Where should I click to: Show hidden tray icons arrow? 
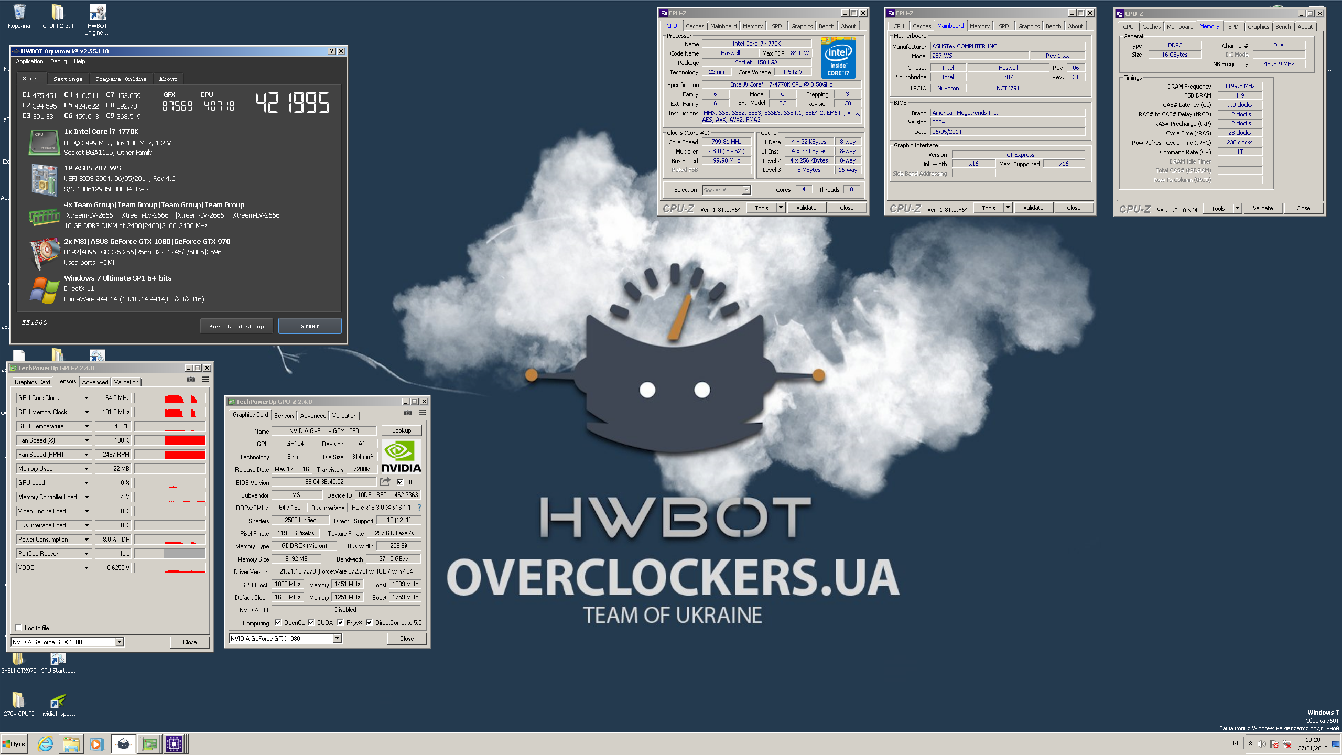pyautogui.click(x=1250, y=745)
